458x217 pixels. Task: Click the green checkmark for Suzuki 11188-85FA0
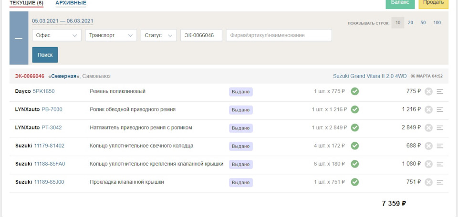(355, 164)
